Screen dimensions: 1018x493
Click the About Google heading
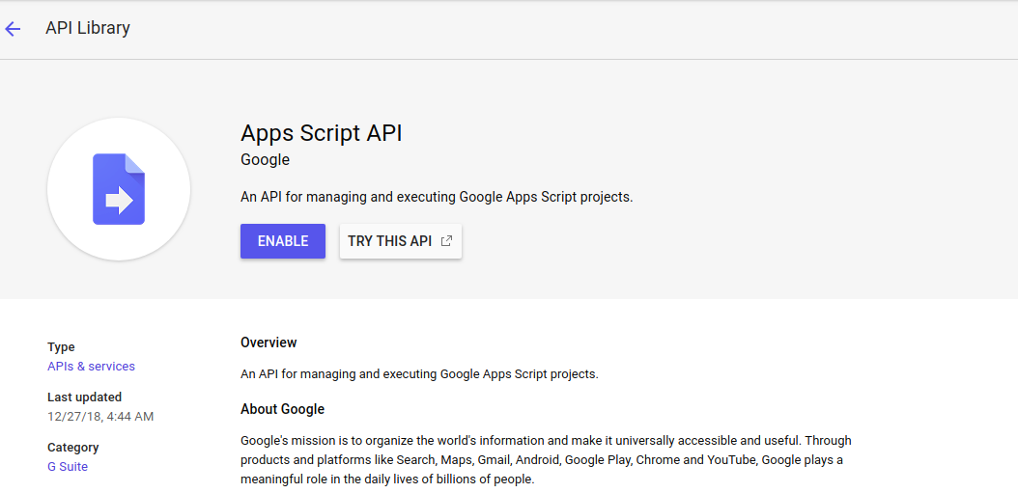pos(282,409)
